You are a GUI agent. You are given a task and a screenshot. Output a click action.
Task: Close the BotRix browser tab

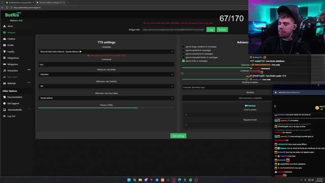(64, 3)
